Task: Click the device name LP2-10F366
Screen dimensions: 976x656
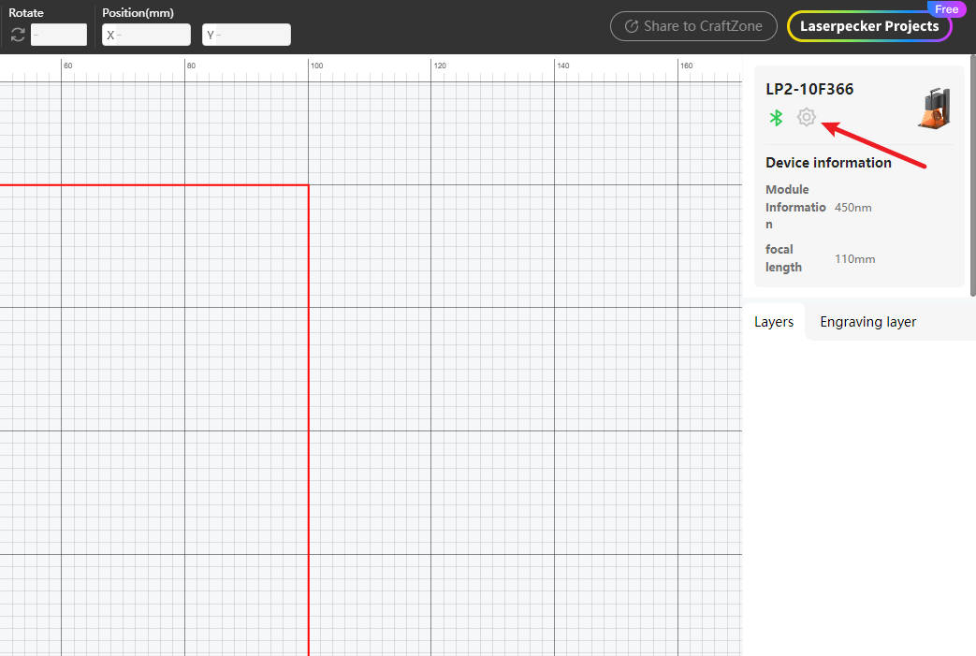Action: 809,89
